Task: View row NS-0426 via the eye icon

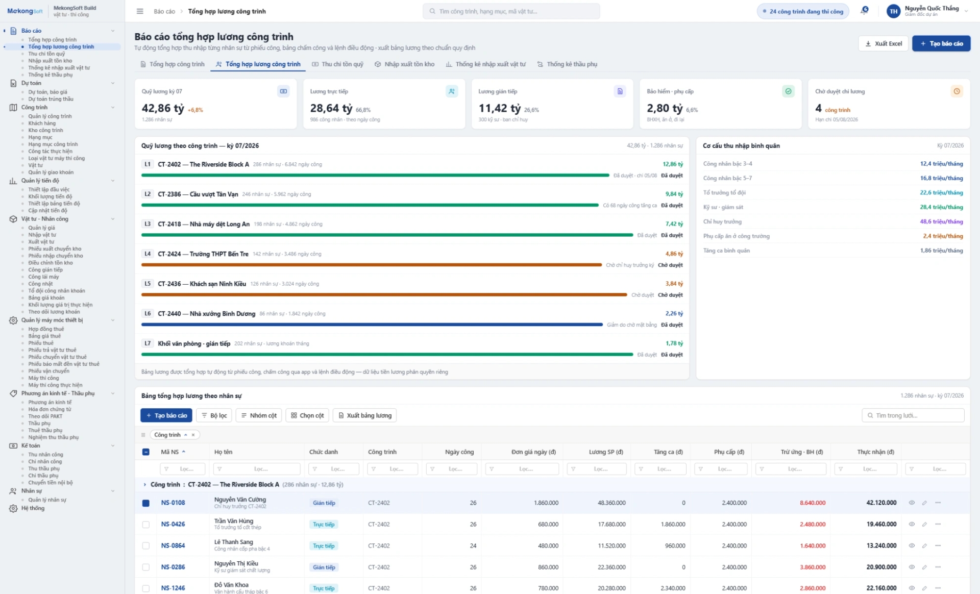Action: (912, 525)
